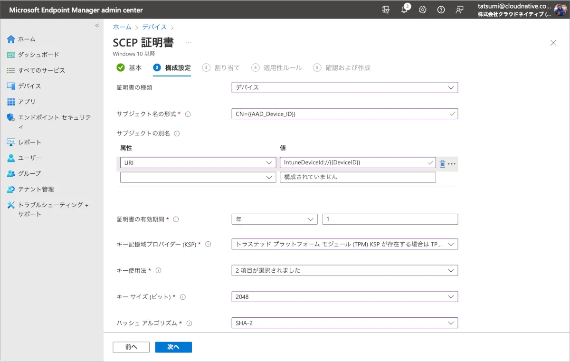Open the Cloud Shell directory icon
This screenshot has height=362, width=570.
pyautogui.click(x=386, y=10)
